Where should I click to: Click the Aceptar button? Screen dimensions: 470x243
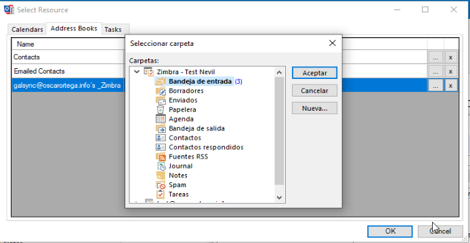(314, 73)
